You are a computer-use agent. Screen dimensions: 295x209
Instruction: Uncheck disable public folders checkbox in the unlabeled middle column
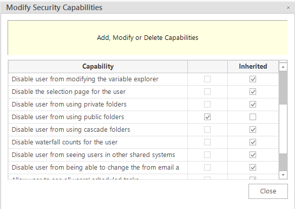click(x=207, y=117)
